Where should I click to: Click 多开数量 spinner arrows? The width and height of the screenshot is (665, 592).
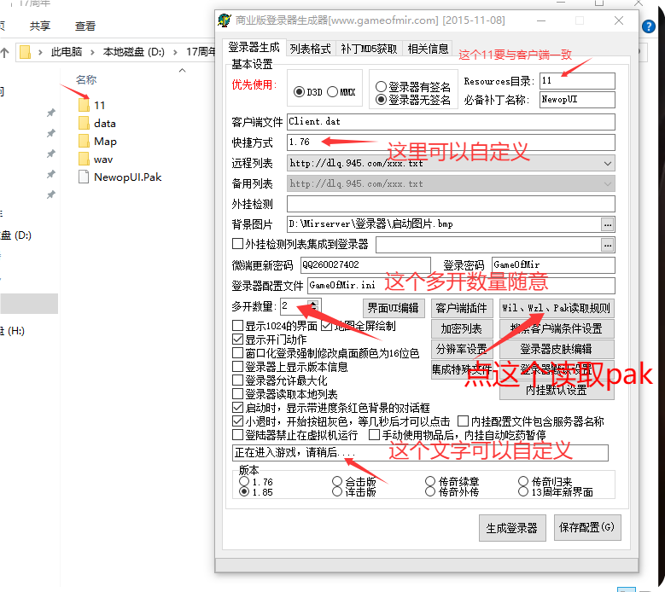click(x=313, y=306)
